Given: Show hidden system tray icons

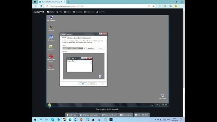Looking at the screenshot, I should [x=155, y=120].
